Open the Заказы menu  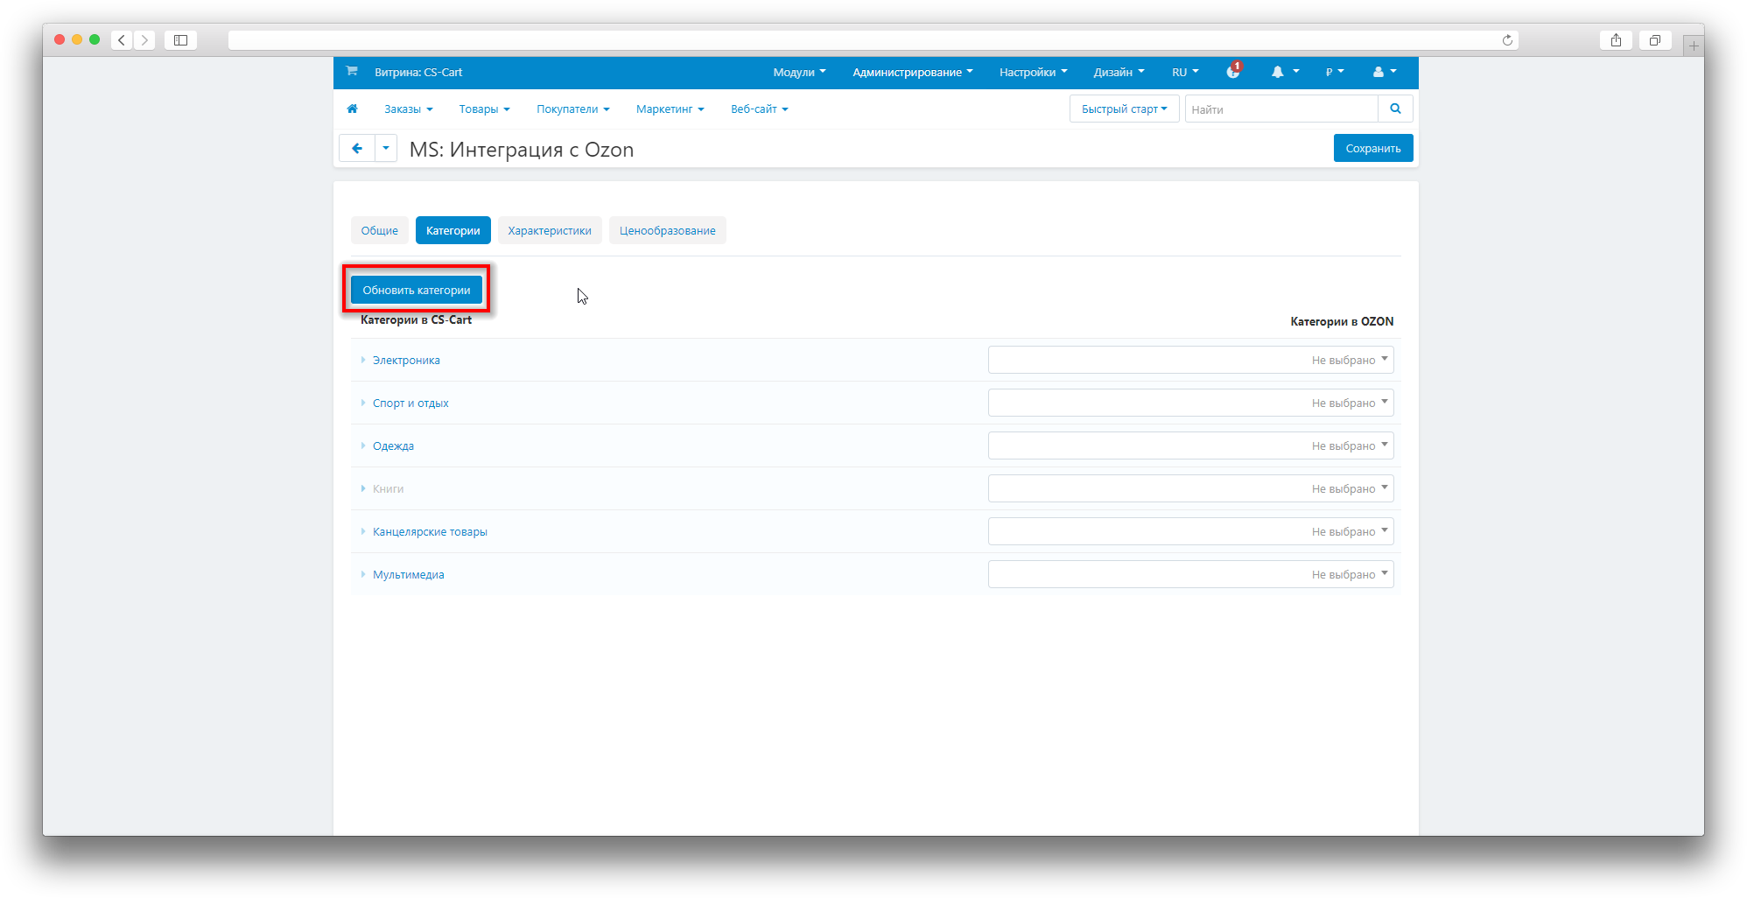click(408, 109)
